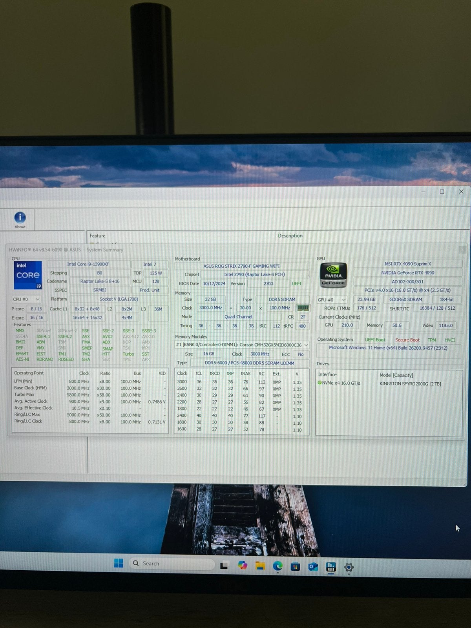Select the Intel Core i9-13900KF name field

click(88, 264)
